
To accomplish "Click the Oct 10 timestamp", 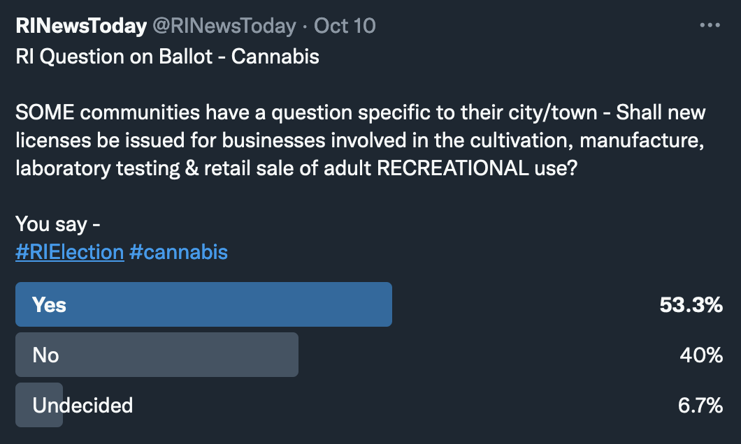I will click(x=345, y=27).
